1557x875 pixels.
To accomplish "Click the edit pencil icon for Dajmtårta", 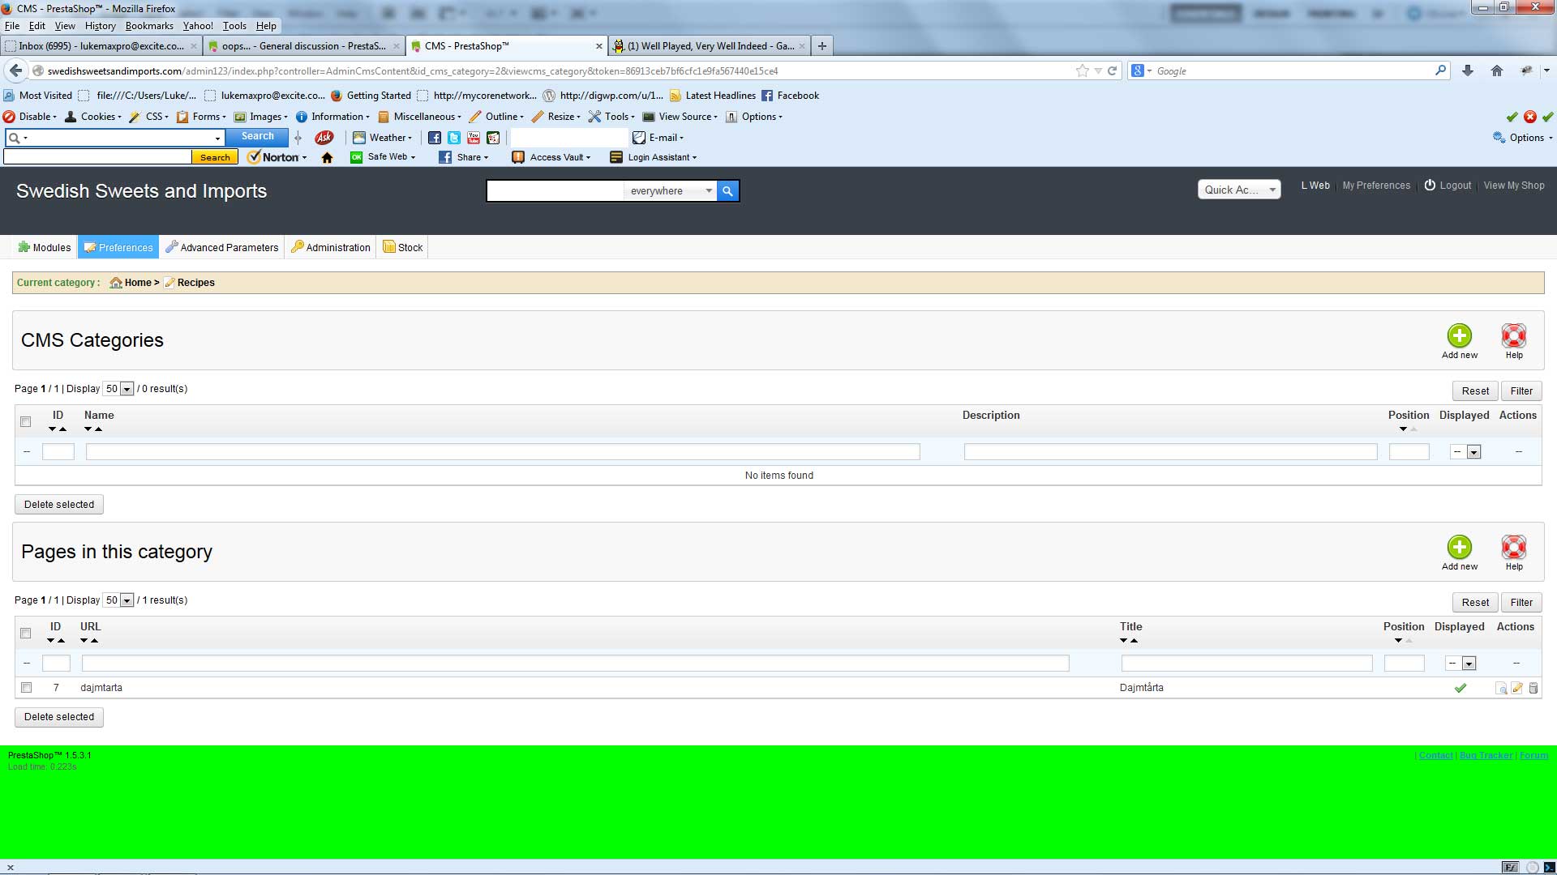I will coord(1516,688).
